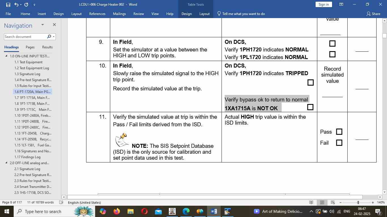Image resolution: width=387 pixels, height=217 pixels.
Task: Open the Mail app from the taskbar
Action: click(x=158, y=211)
